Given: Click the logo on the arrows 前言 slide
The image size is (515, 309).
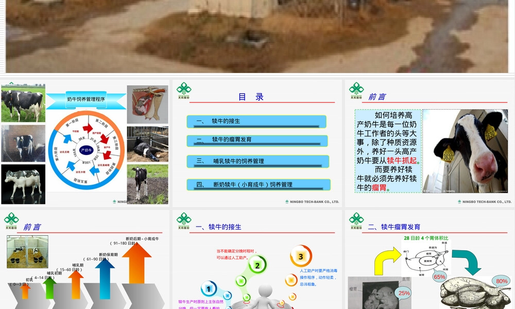Looking at the screenshot, I should click(11, 220).
